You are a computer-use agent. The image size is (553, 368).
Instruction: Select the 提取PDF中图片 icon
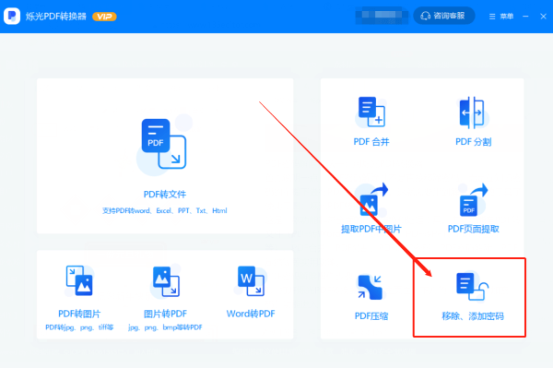372,199
